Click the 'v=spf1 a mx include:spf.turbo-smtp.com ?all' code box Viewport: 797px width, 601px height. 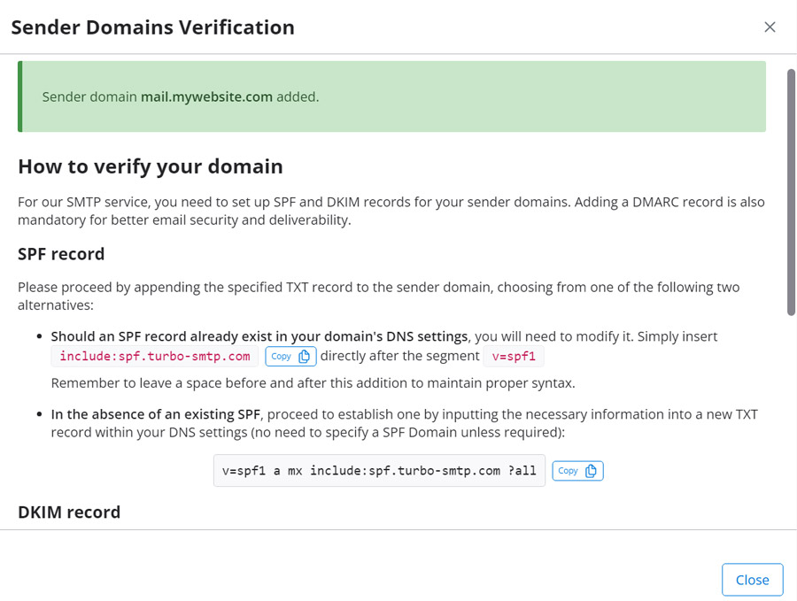[x=379, y=470]
